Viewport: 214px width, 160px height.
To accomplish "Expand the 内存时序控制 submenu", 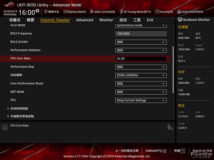I will pyautogui.click(x=19, y=109).
